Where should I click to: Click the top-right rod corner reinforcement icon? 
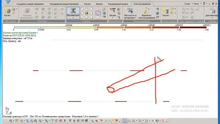click(91, 9)
